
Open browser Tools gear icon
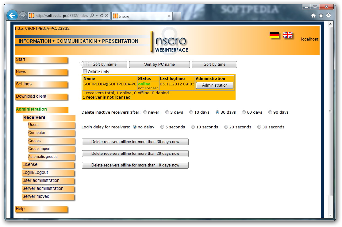[329, 15]
